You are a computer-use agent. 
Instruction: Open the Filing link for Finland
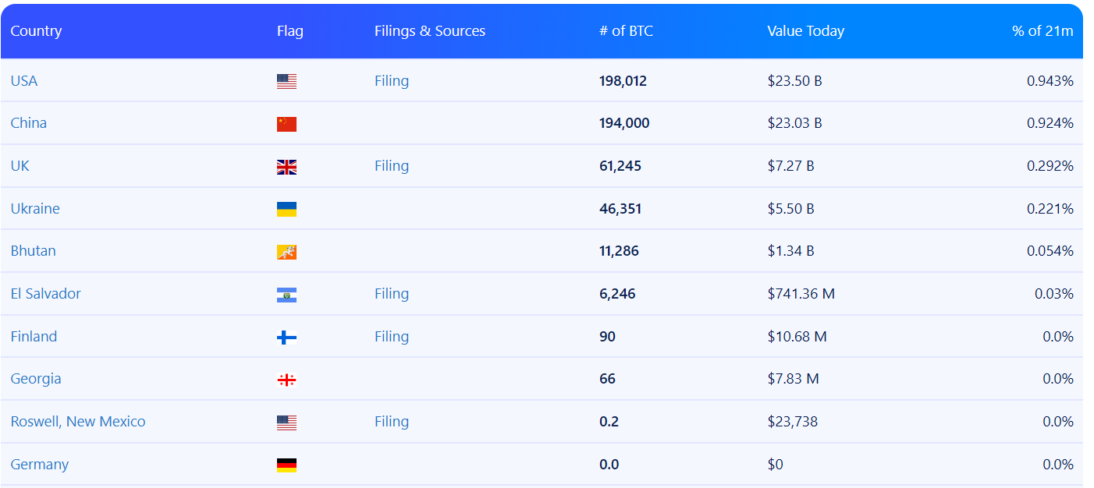point(392,337)
